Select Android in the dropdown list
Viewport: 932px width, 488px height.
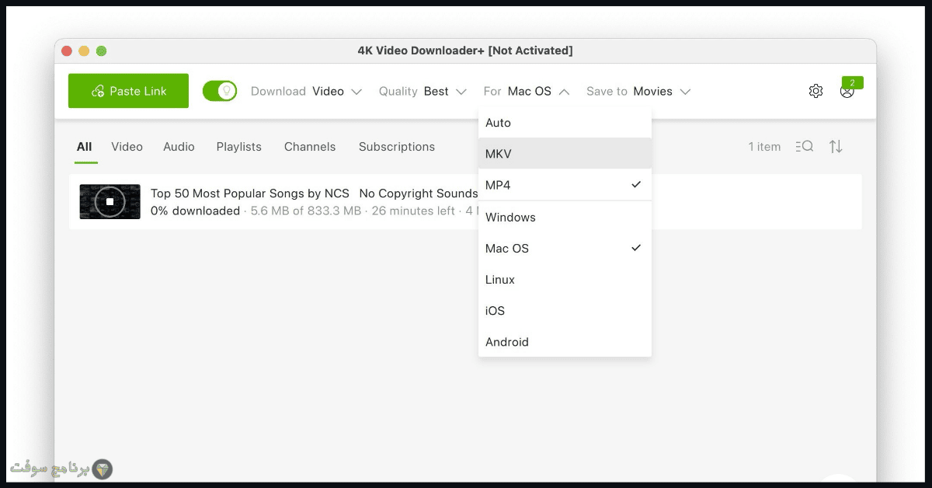(x=565, y=342)
